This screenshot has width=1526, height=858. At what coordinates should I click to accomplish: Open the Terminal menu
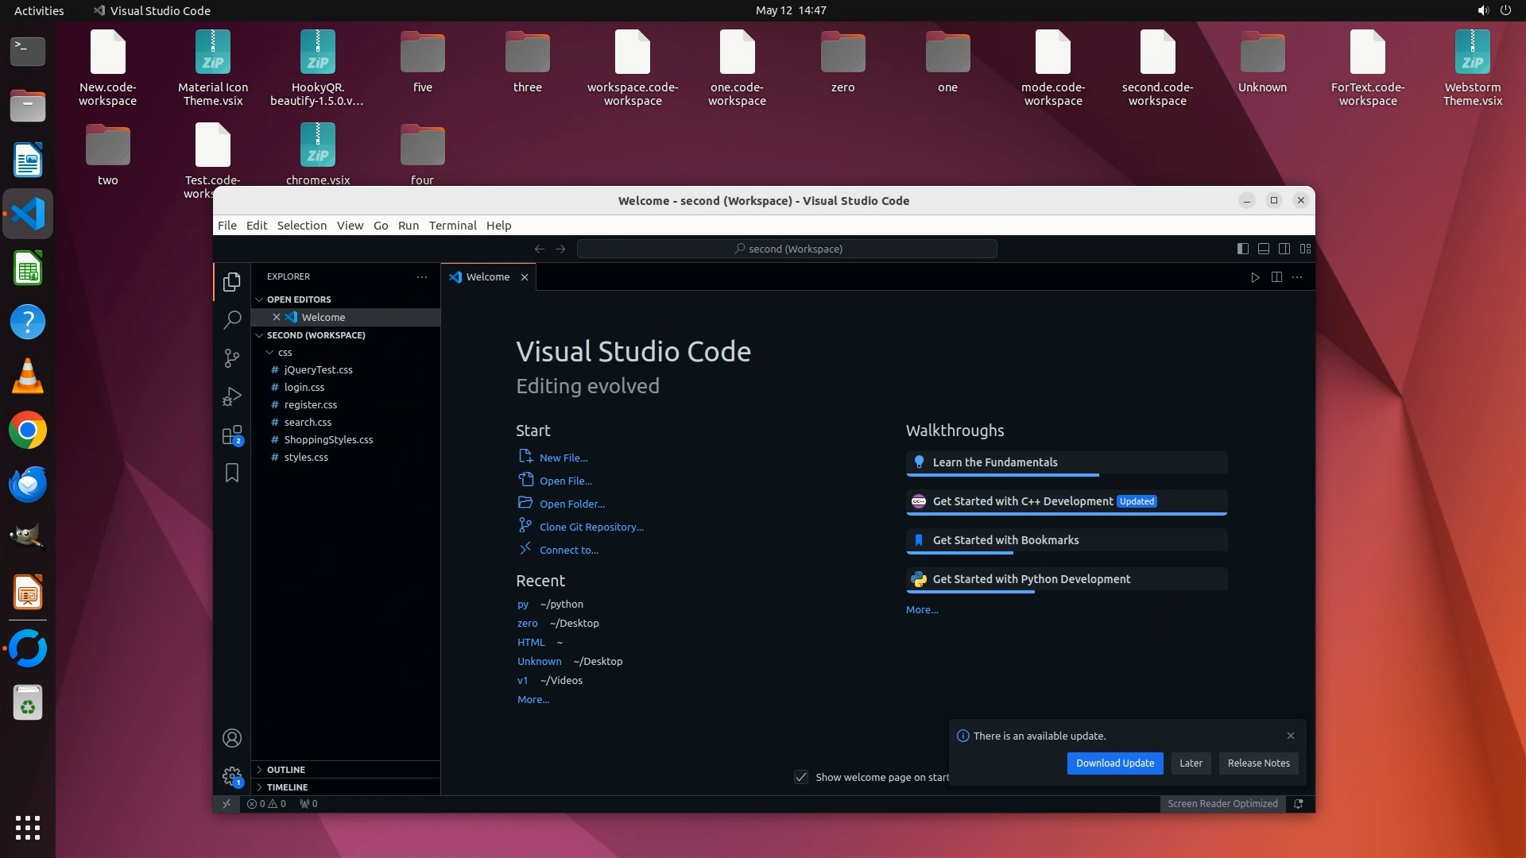(x=452, y=226)
